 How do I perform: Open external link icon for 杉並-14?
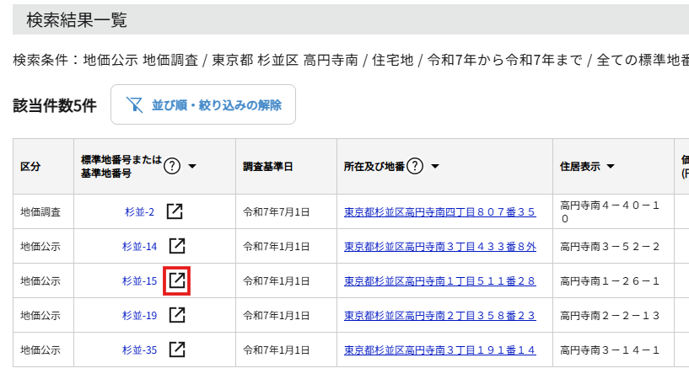coord(176,246)
